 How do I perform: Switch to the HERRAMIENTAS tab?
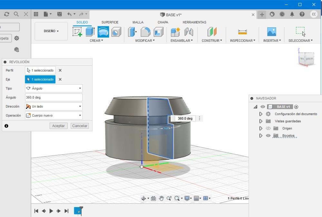click(x=194, y=22)
